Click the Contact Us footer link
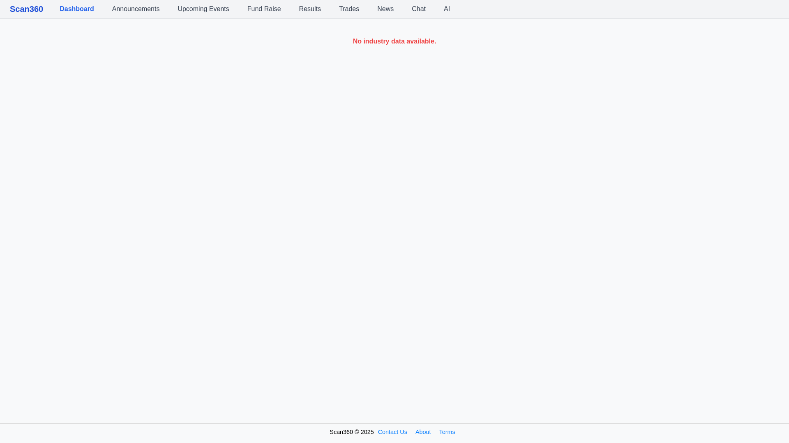Viewport: 789px width, 443px height. tap(392, 432)
